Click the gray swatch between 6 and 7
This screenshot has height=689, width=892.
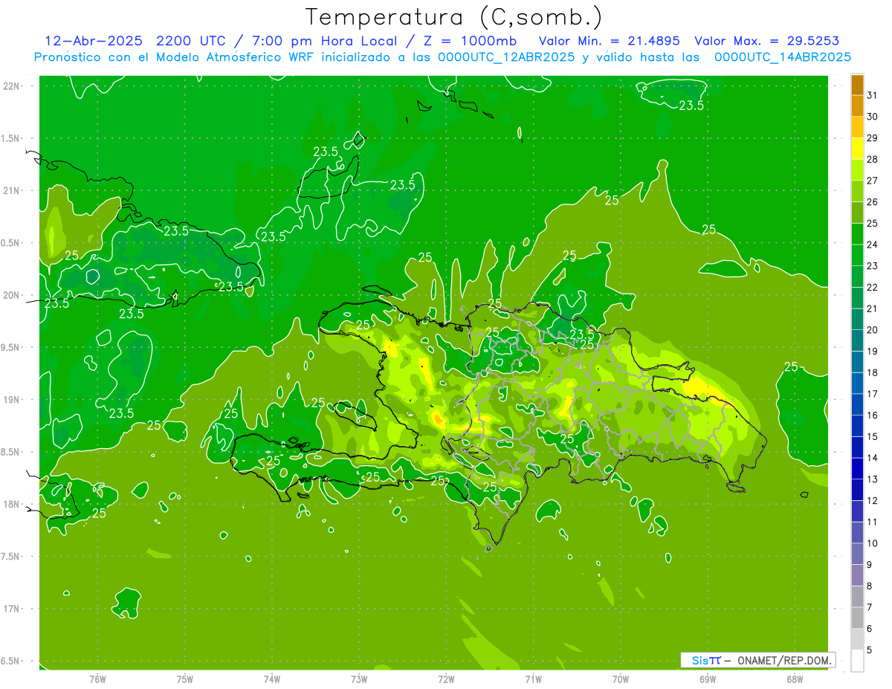click(x=858, y=618)
